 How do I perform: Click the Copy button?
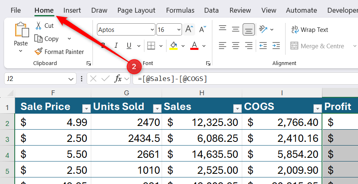point(46,39)
